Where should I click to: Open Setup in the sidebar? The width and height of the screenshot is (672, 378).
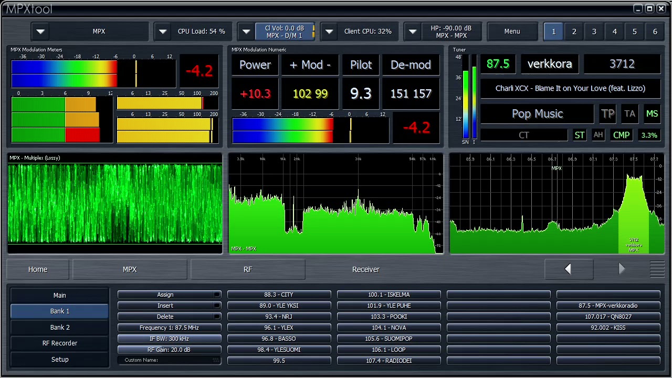(60, 360)
